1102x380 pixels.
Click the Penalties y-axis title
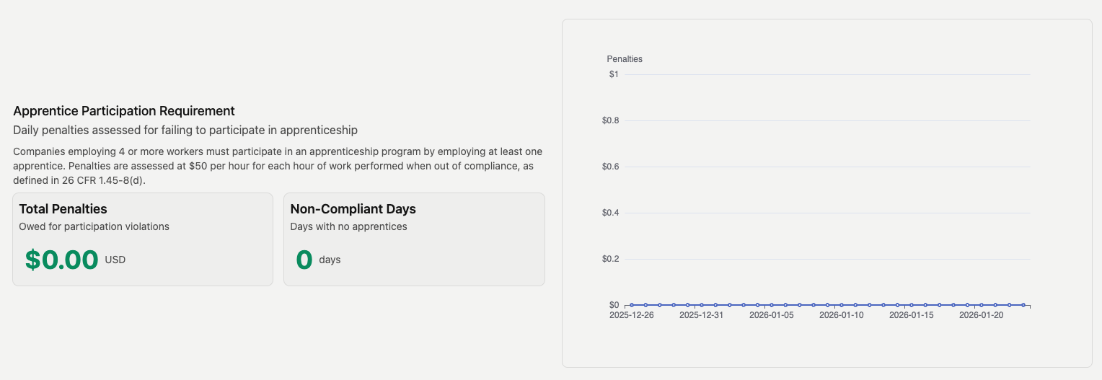[x=625, y=59]
